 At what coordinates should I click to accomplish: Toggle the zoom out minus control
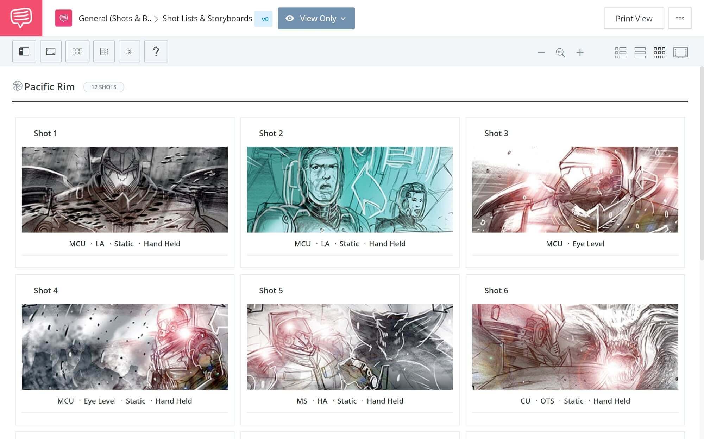click(541, 52)
